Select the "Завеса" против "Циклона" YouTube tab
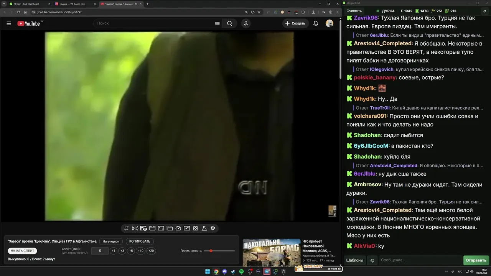Image resolution: width=491 pixels, height=276 pixels. 121,4
